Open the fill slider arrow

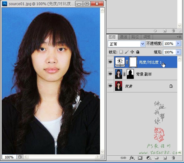[x=178, y=52]
